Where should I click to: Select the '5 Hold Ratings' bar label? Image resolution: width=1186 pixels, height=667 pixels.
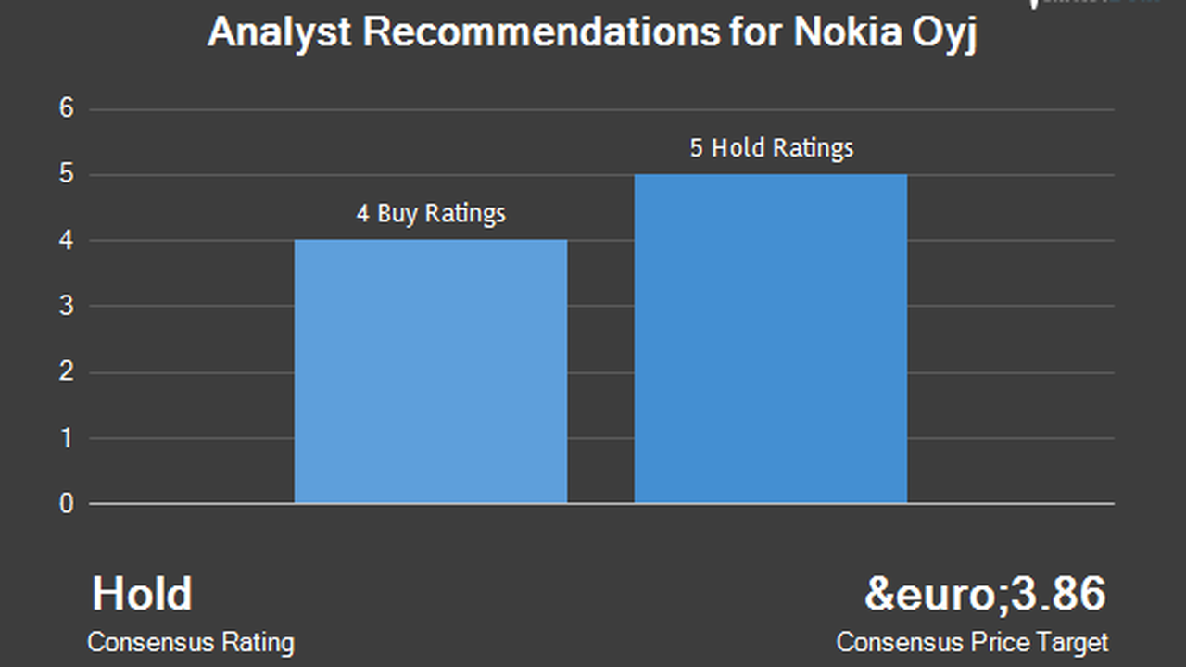771,147
